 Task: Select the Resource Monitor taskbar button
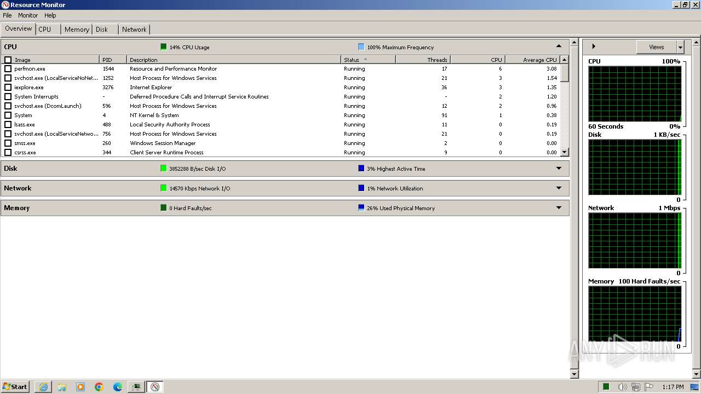click(155, 387)
